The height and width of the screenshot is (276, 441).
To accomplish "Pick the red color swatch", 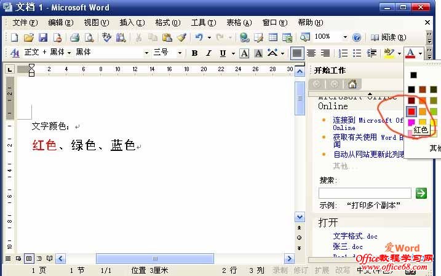I will [x=411, y=112].
